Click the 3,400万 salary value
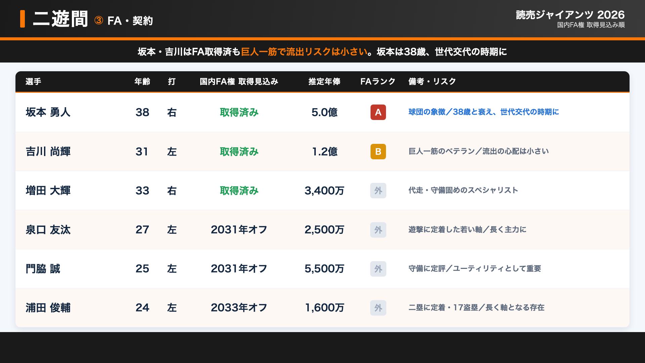This screenshot has width=645, height=363. pos(325,191)
